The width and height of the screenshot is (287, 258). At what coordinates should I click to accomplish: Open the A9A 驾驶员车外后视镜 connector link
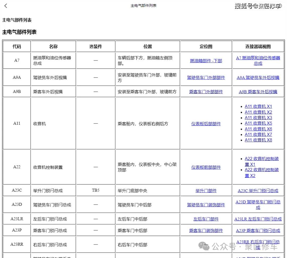(x=258, y=78)
